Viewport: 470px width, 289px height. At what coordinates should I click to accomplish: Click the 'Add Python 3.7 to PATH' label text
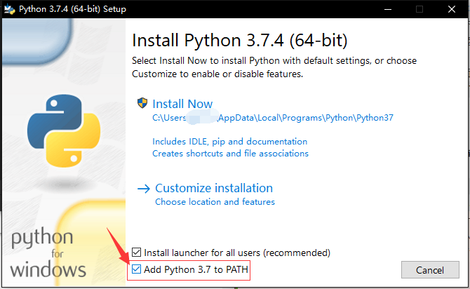[196, 269]
